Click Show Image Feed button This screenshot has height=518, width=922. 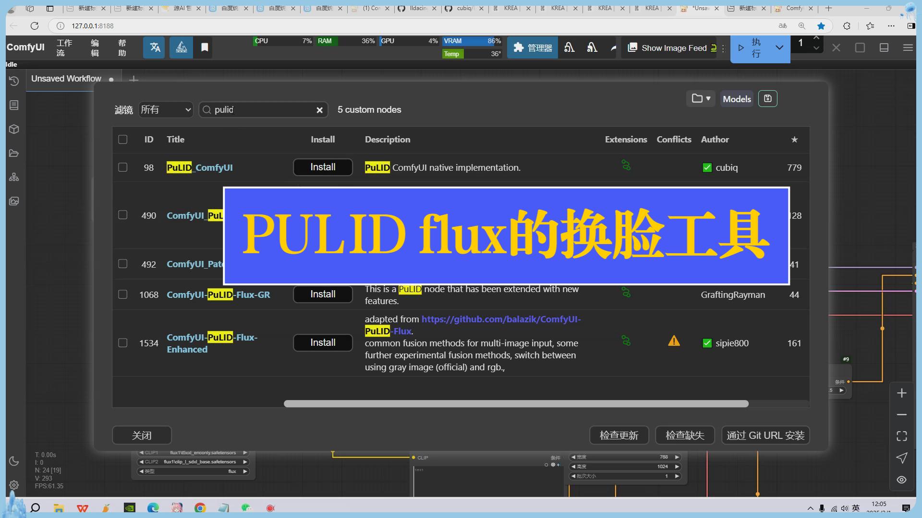tap(672, 47)
